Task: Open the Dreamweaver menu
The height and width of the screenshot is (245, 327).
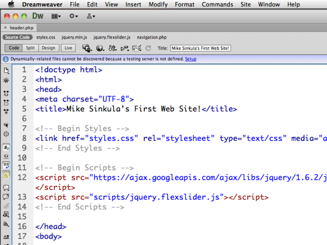Action: 42,4
